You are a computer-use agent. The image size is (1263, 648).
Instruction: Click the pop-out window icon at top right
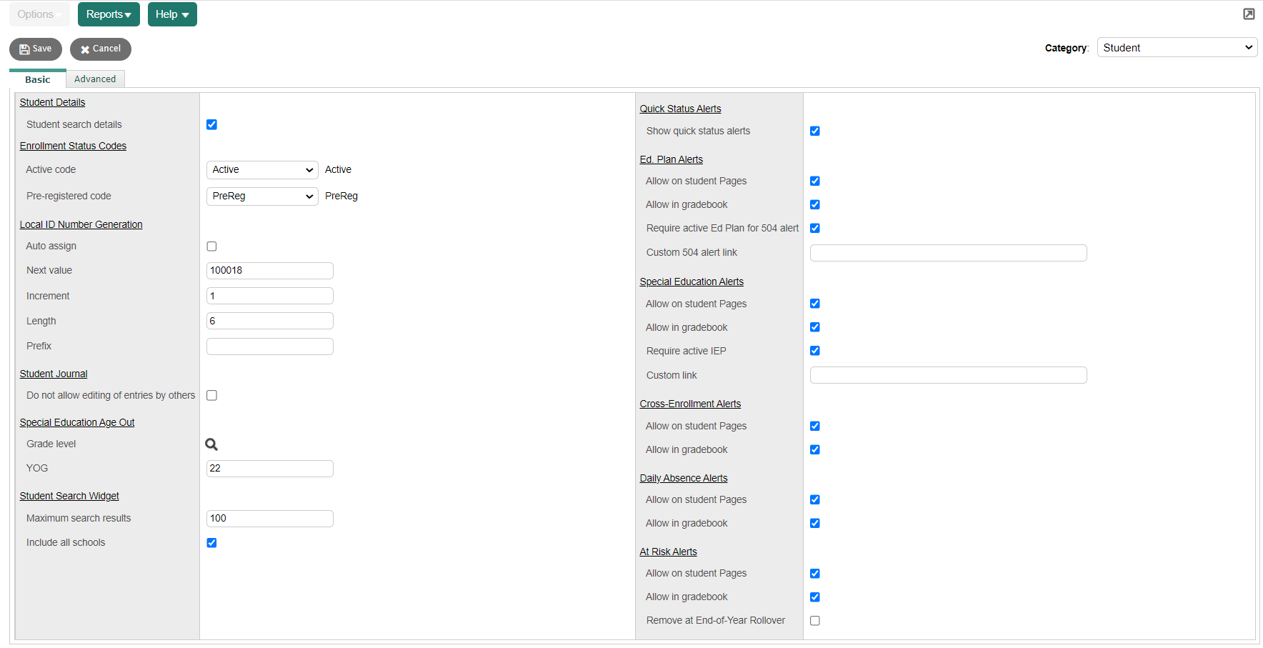point(1249,14)
